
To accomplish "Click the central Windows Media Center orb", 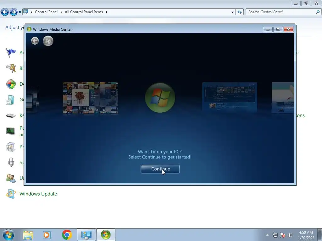I will pyautogui.click(x=160, y=98).
